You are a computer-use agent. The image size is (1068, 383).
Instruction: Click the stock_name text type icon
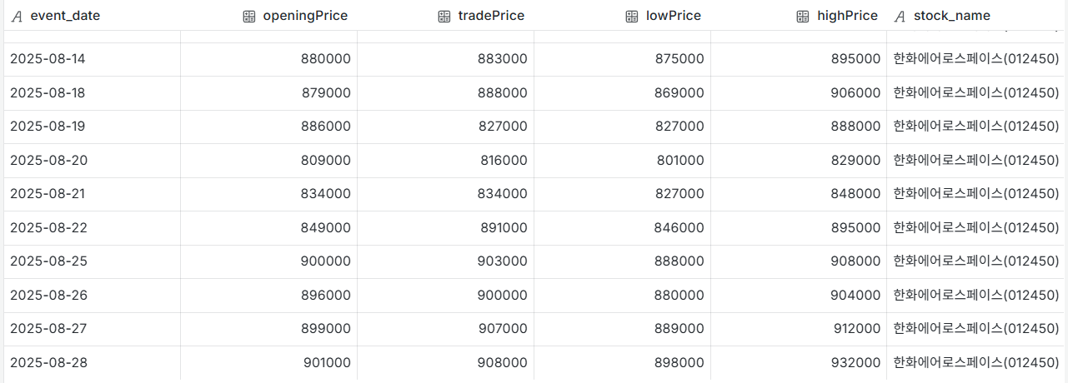coord(900,16)
